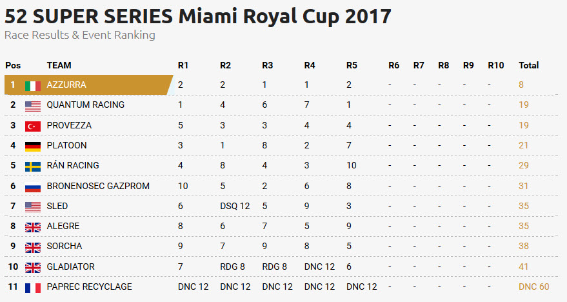Click the US flag next to QUANTUM RACING
The height and width of the screenshot is (302, 567).
[33, 106]
